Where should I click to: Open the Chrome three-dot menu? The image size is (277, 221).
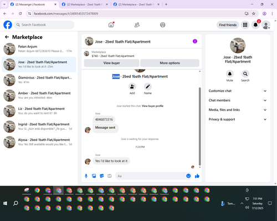pyautogui.click(x=272, y=14)
